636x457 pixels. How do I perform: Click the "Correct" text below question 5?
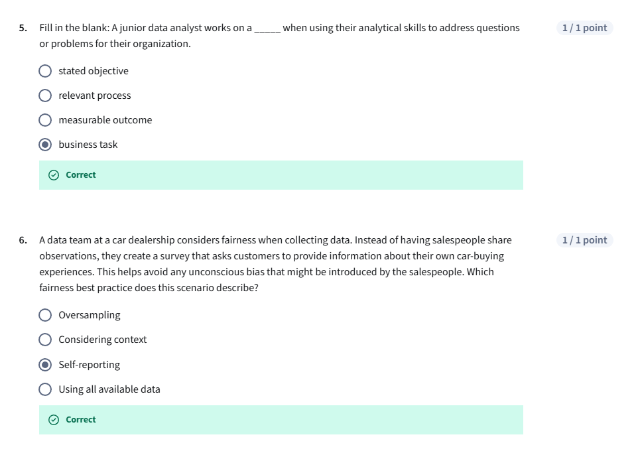[x=81, y=175]
